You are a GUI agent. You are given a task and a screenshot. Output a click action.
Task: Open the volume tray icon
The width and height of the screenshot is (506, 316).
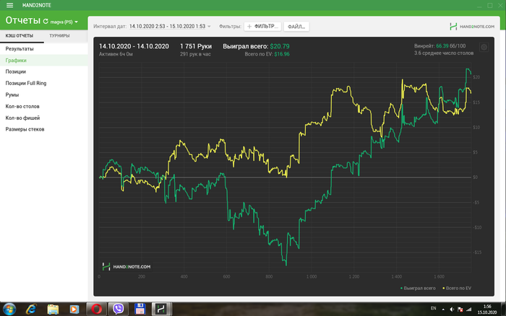click(452, 310)
